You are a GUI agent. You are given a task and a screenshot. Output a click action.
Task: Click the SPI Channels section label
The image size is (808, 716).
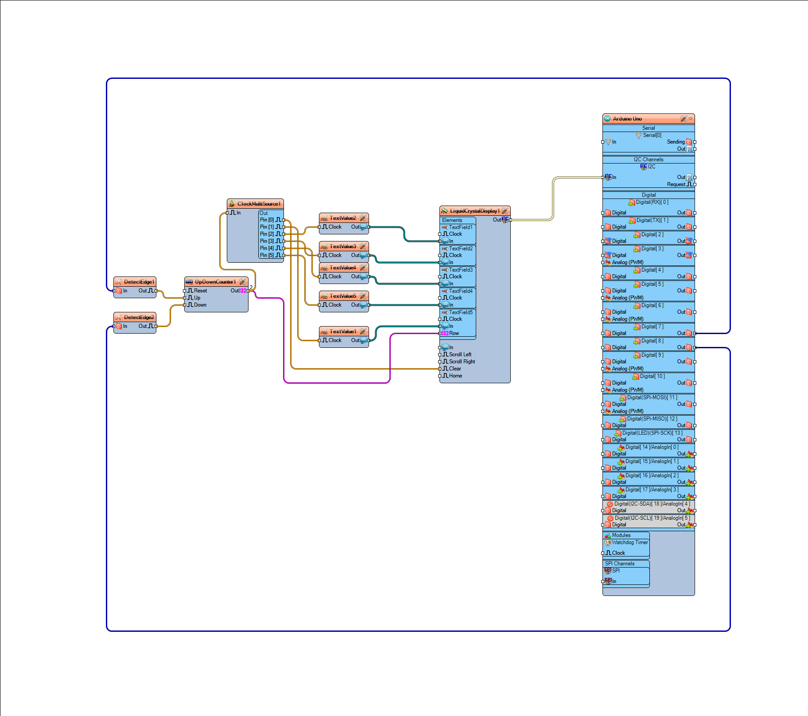pyautogui.click(x=620, y=564)
